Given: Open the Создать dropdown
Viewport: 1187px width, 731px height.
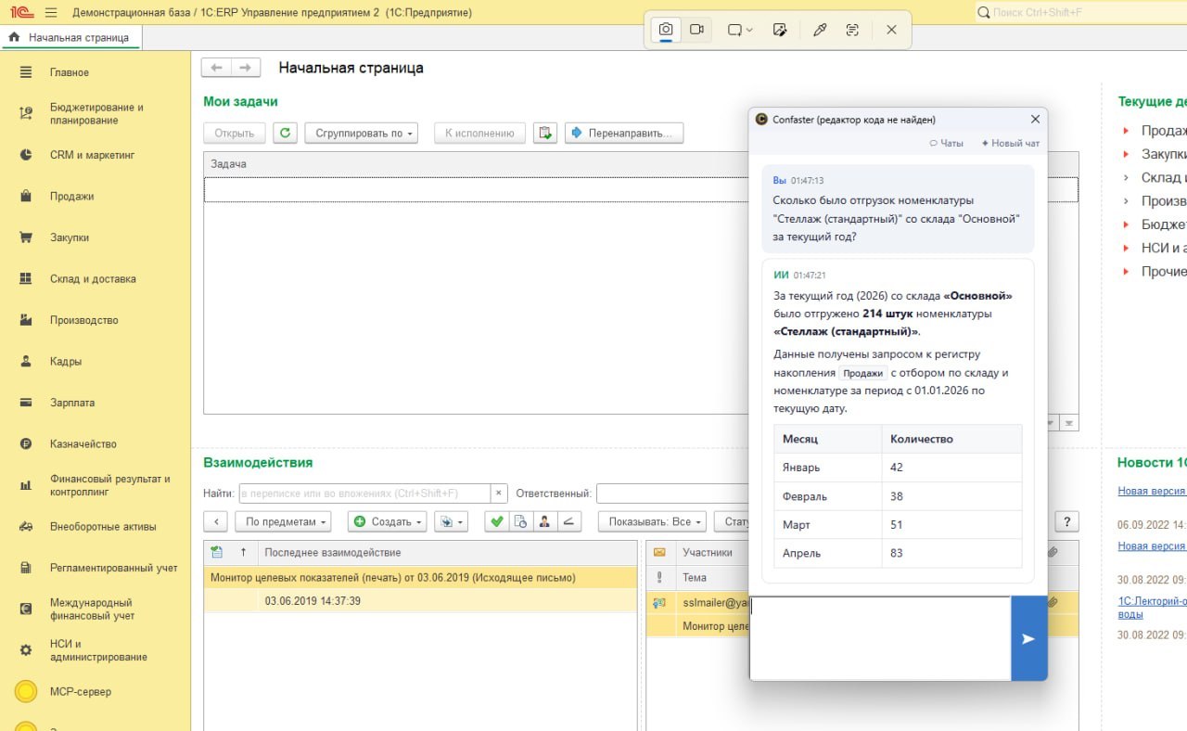Looking at the screenshot, I should [x=387, y=521].
